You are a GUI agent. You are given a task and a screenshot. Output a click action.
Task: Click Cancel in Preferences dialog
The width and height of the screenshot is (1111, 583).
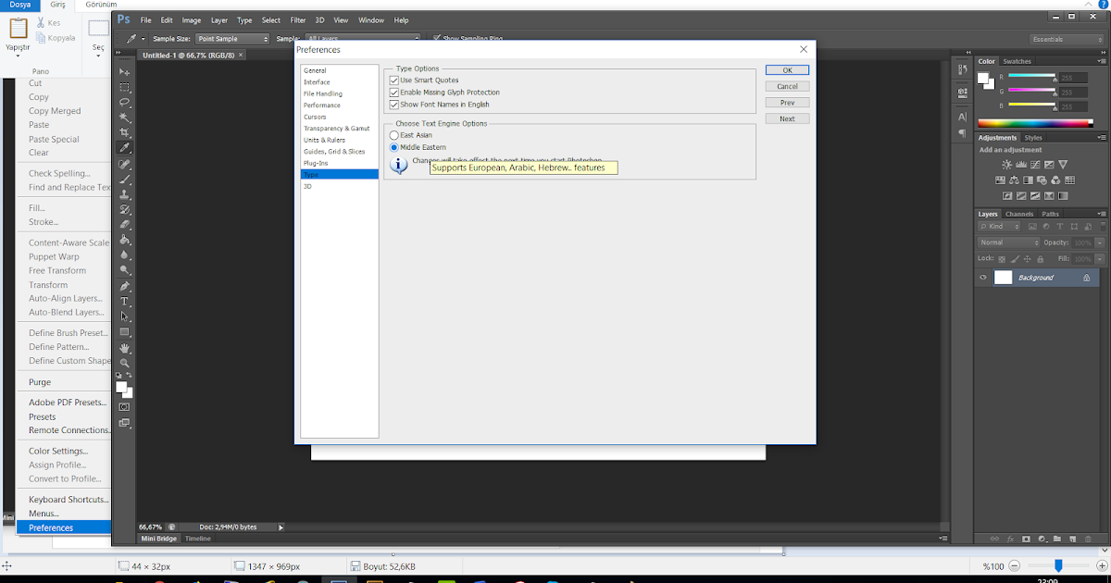787,86
